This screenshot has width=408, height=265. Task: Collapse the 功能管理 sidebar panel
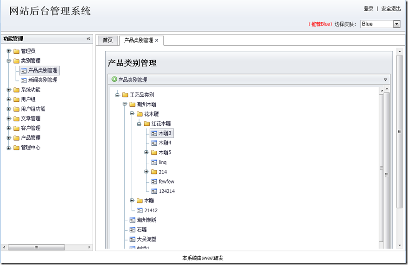[89, 39]
